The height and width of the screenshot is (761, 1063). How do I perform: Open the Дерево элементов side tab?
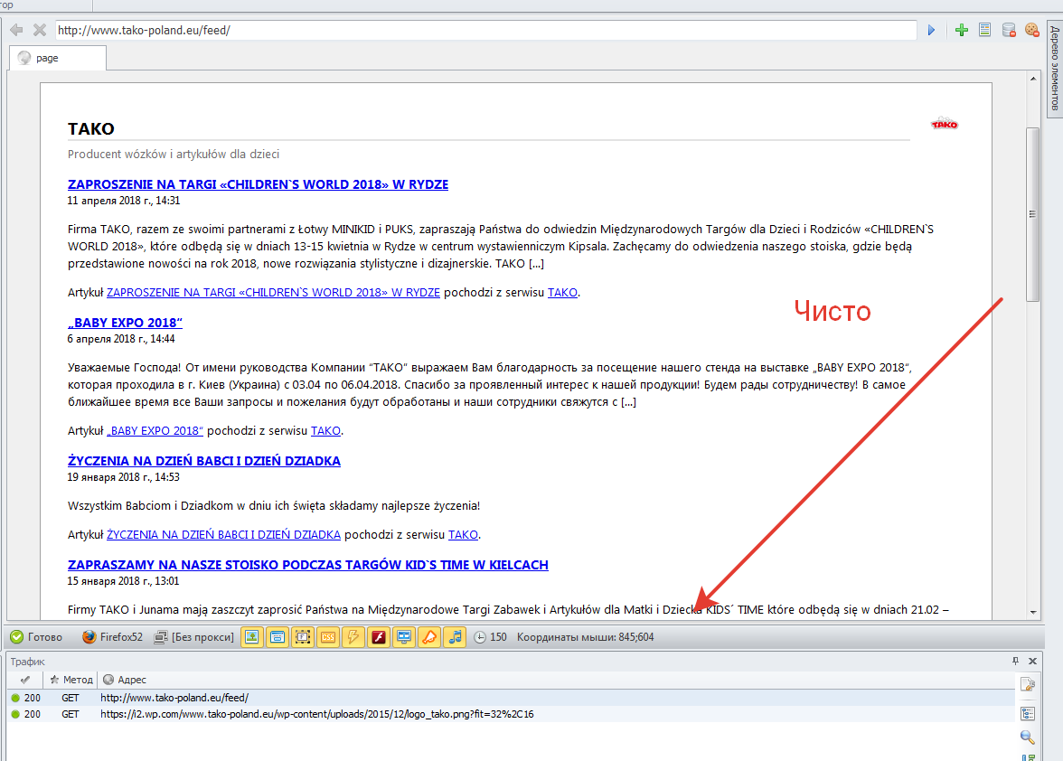click(1055, 69)
